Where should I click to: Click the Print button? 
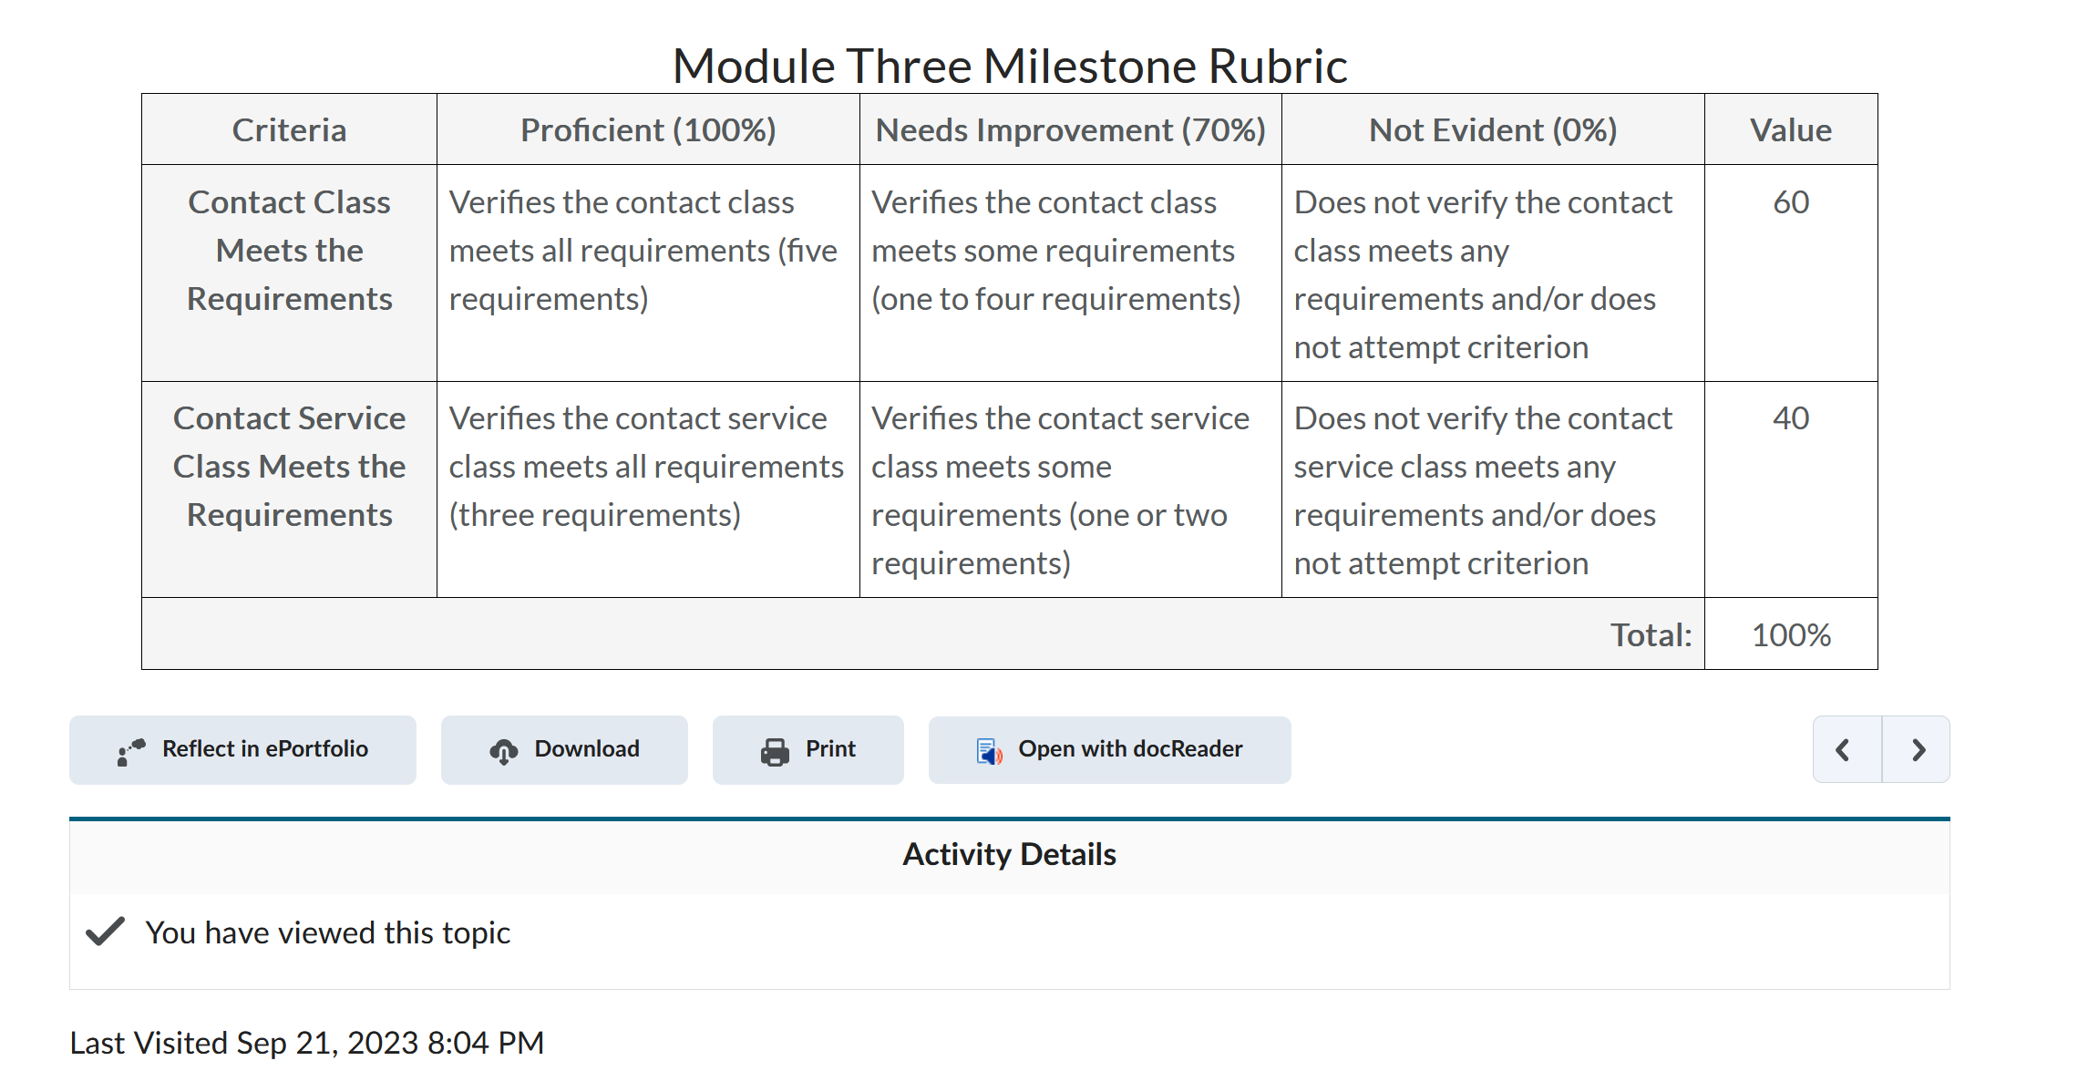pos(808,749)
